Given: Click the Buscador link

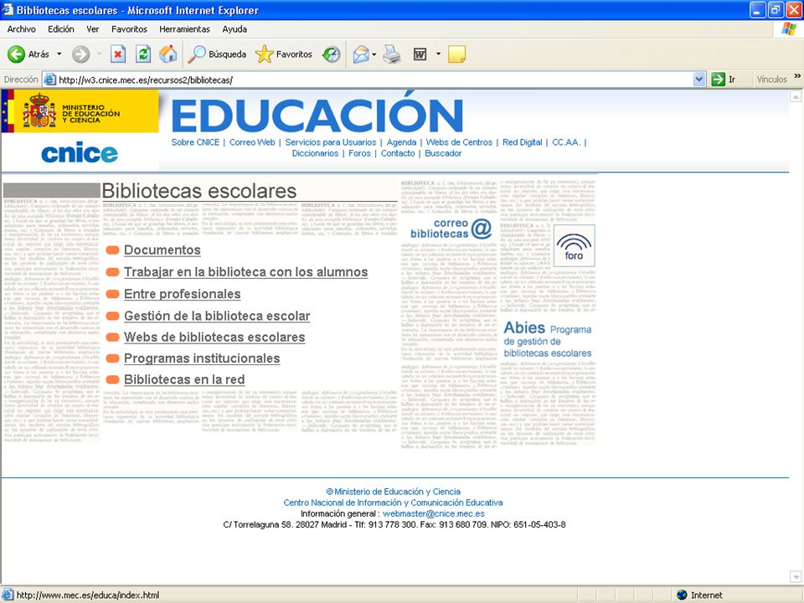Looking at the screenshot, I should click(x=443, y=153).
